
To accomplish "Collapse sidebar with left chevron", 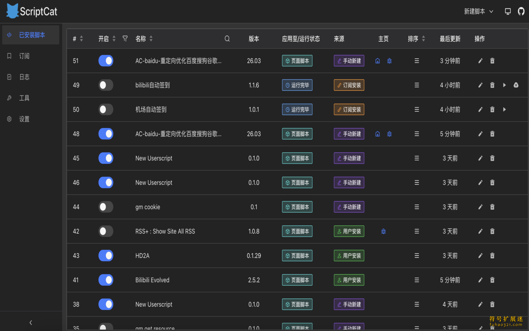I will click(x=31, y=322).
